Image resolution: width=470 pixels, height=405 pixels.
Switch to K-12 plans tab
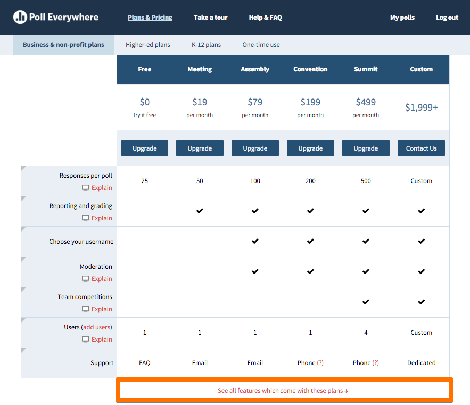click(x=206, y=45)
